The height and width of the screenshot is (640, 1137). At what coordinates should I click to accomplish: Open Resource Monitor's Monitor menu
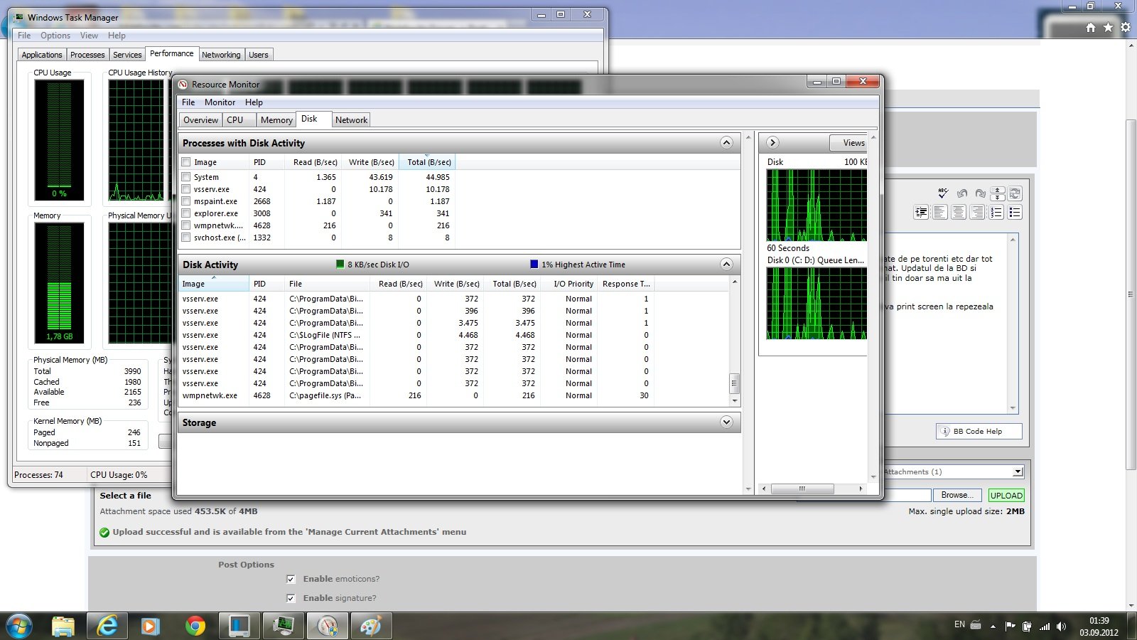pos(220,102)
